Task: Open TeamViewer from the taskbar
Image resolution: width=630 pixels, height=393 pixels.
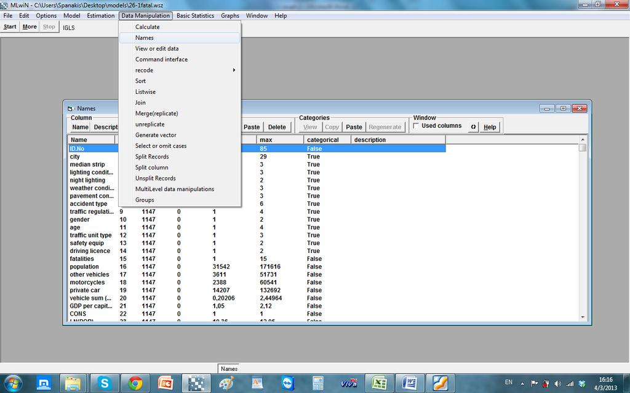Action: (288, 383)
